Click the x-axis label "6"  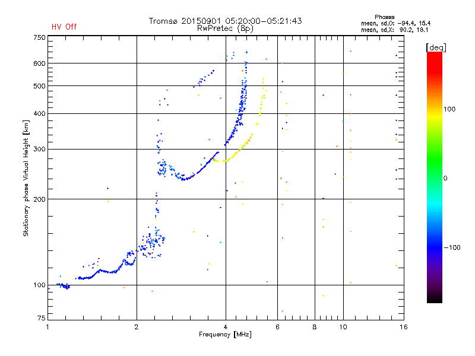click(x=277, y=327)
